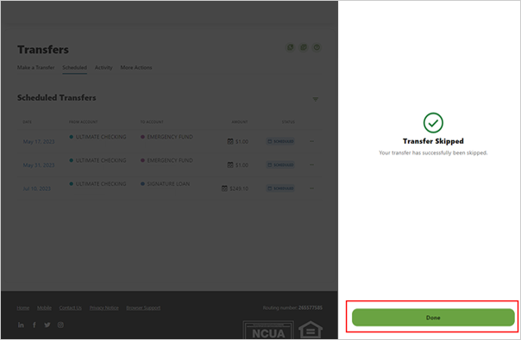This screenshot has width=521, height=340.
Task: Click the Twitter icon in footer
Action: pos(47,325)
